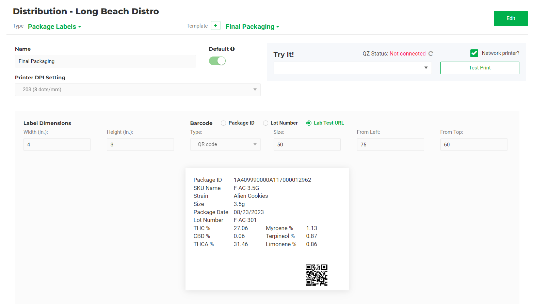
Task: Select the Lot Number barcode option
Action: [265, 123]
